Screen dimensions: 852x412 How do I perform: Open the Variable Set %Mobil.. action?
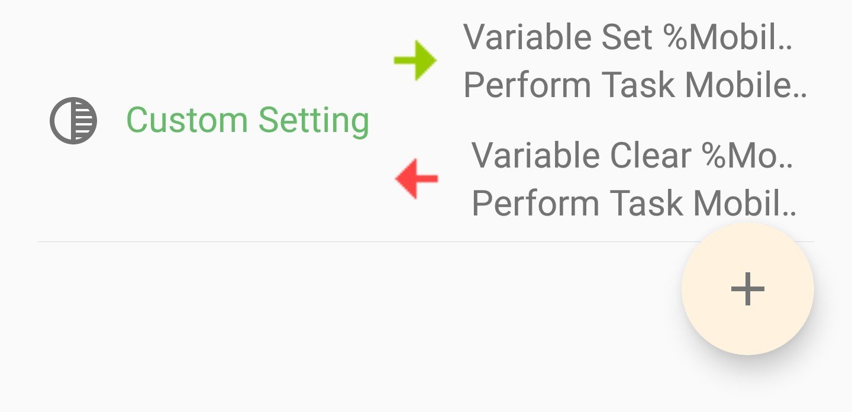[x=627, y=37]
